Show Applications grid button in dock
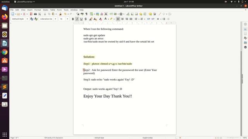This screenshot has height=139, width=248. (x=5, y=134)
